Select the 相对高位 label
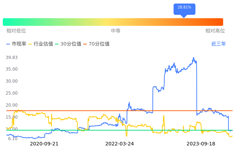242x156 pixels. [215, 31]
